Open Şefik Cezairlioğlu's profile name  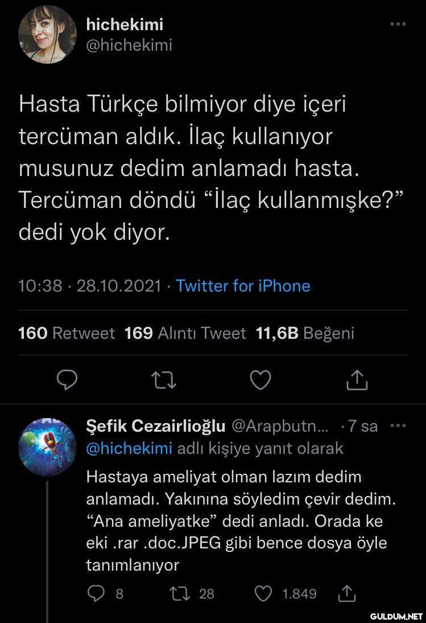tap(156, 426)
